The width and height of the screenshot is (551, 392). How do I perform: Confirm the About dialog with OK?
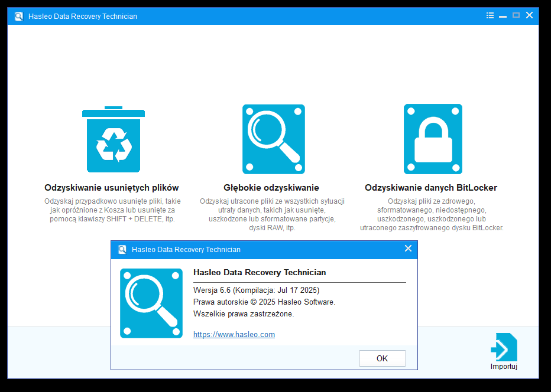point(383,358)
